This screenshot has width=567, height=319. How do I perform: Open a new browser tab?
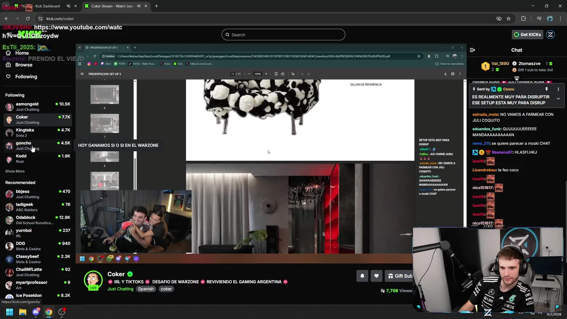point(156,6)
